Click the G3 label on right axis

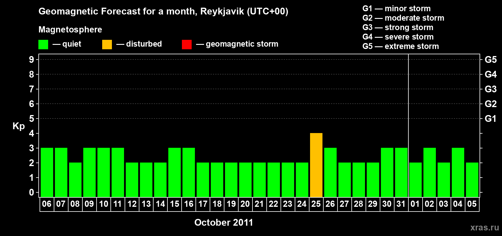(491, 89)
